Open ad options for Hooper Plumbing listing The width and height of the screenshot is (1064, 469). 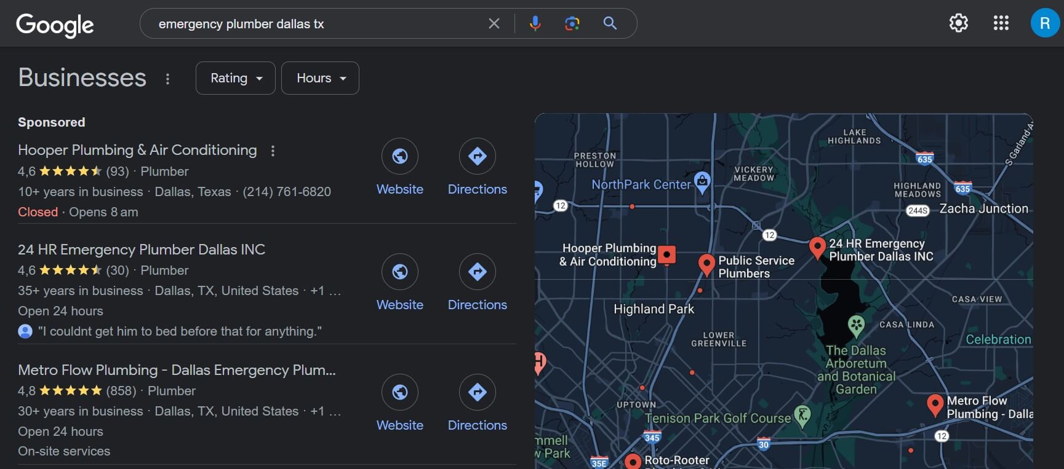[x=273, y=151]
